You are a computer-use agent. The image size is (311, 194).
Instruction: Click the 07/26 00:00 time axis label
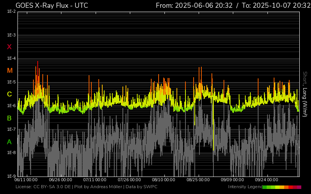129,180
